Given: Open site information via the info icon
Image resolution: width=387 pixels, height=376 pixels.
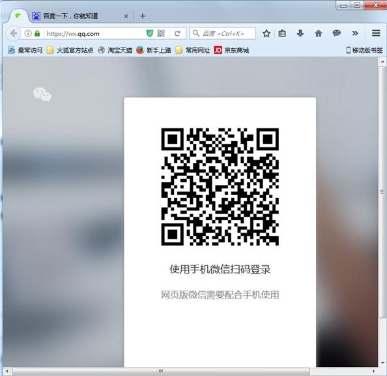Looking at the screenshot, I should [x=28, y=33].
